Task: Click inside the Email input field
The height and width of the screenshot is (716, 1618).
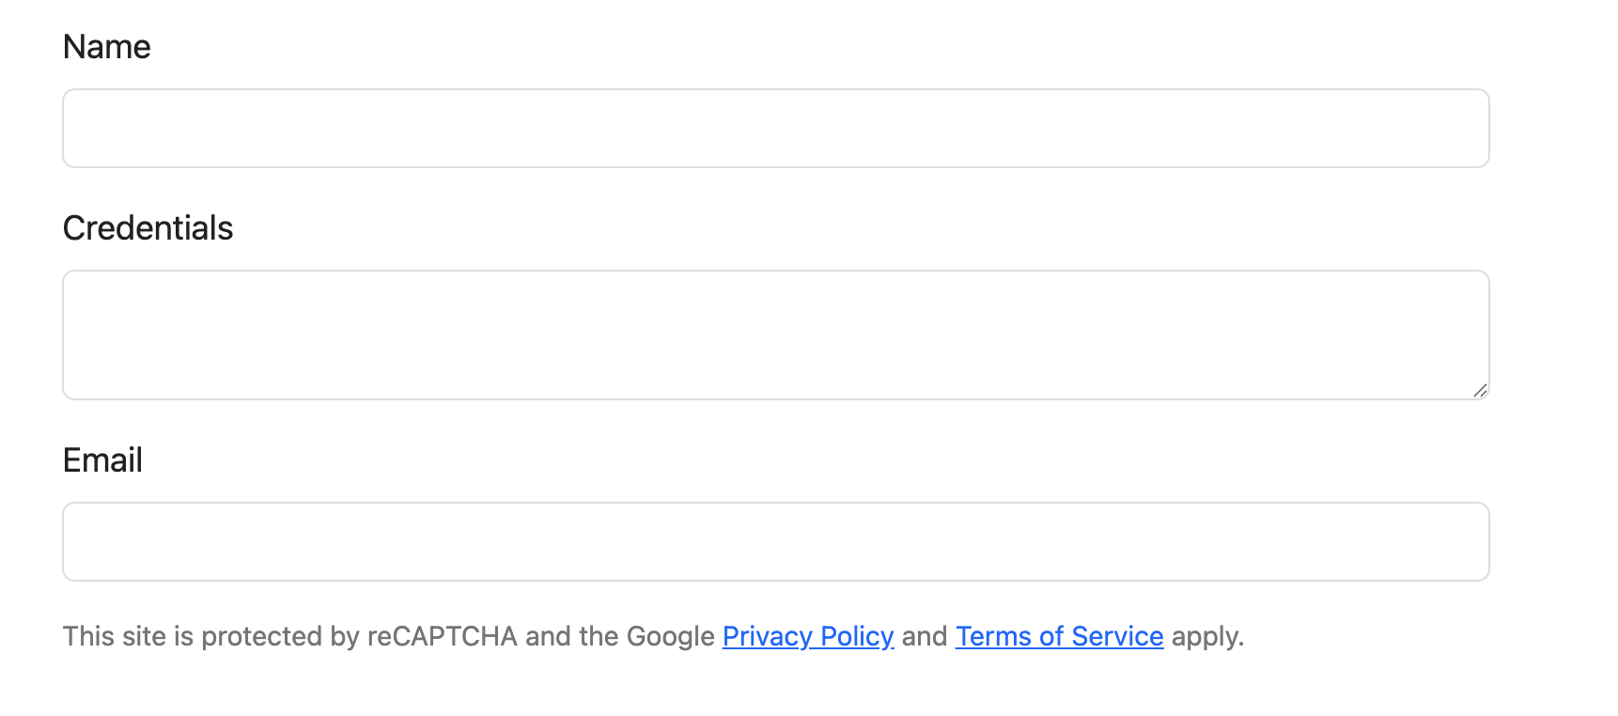Action: (775, 541)
